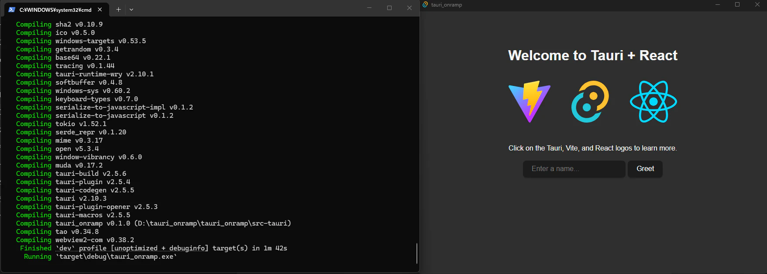
Task: Click the 'Compiling base64 v0.22.1' line
Action: [63, 58]
